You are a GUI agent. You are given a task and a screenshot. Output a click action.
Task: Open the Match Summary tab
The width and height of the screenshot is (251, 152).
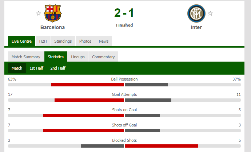26,57
